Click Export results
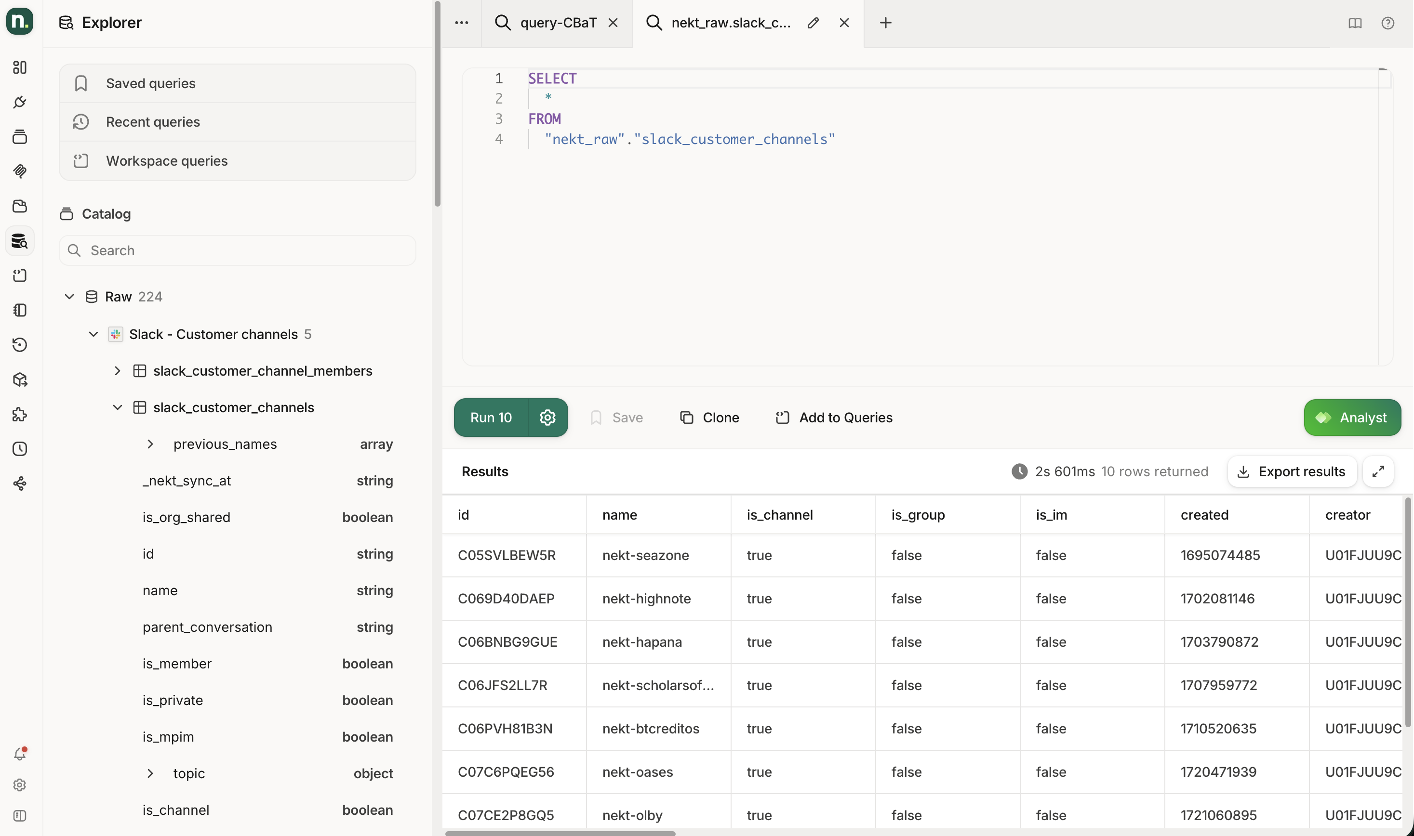Viewport: 1414px width, 836px height. click(x=1291, y=471)
